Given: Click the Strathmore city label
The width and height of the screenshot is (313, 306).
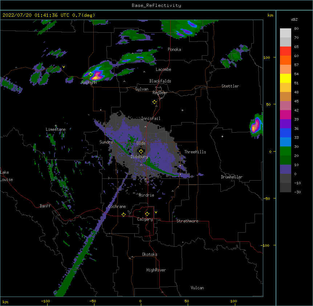Looking at the screenshot, I should pyautogui.click(x=187, y=221).
